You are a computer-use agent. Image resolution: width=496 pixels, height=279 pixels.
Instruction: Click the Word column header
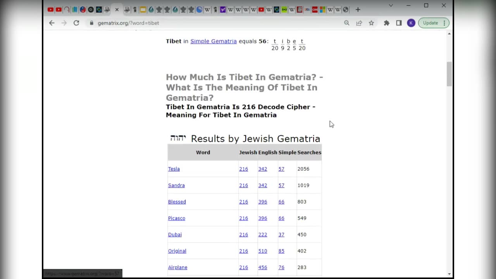pos(203,152)
